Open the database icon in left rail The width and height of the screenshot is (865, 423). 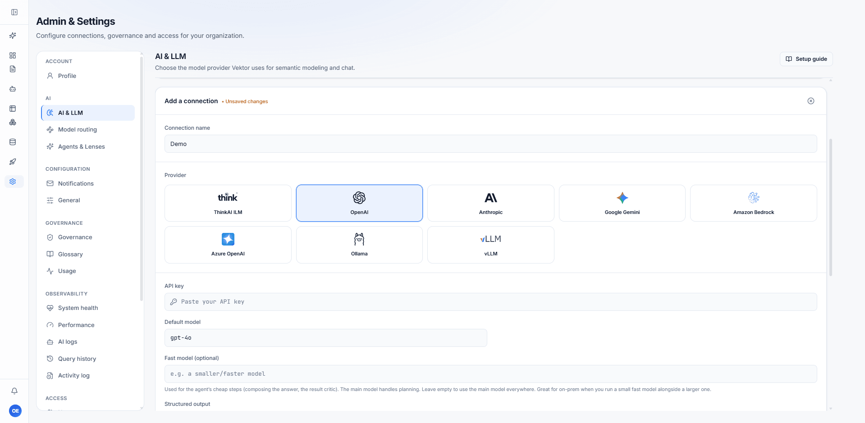pyautogui.click(x=13, y=142)
